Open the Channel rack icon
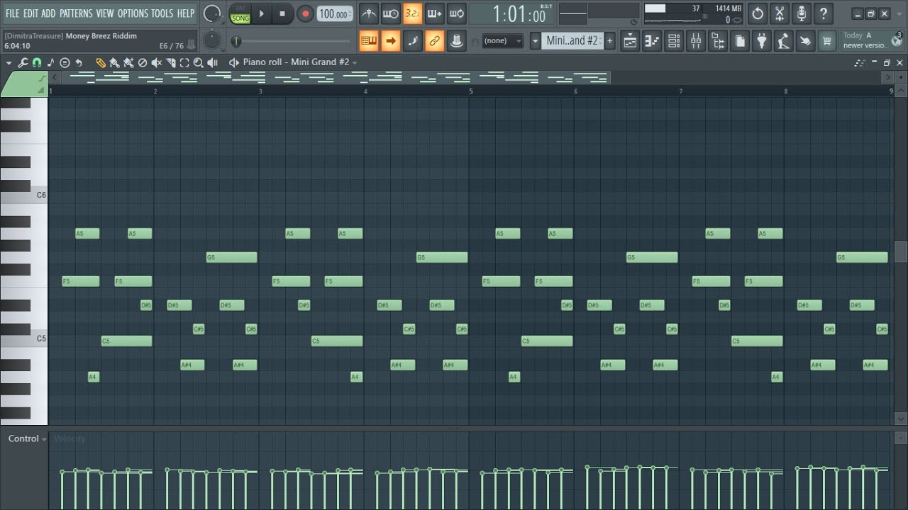 tap(674, 41)
